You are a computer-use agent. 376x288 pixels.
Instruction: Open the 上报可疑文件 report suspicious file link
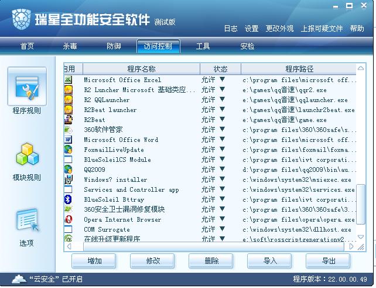coord(322,29)
